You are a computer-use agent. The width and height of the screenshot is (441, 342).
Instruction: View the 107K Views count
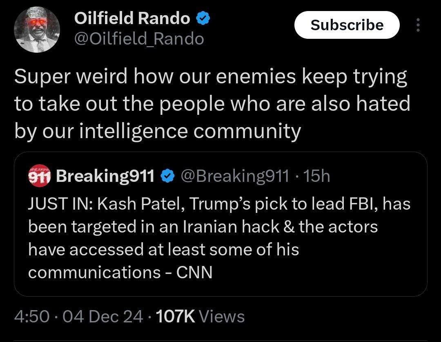[200, 316]
